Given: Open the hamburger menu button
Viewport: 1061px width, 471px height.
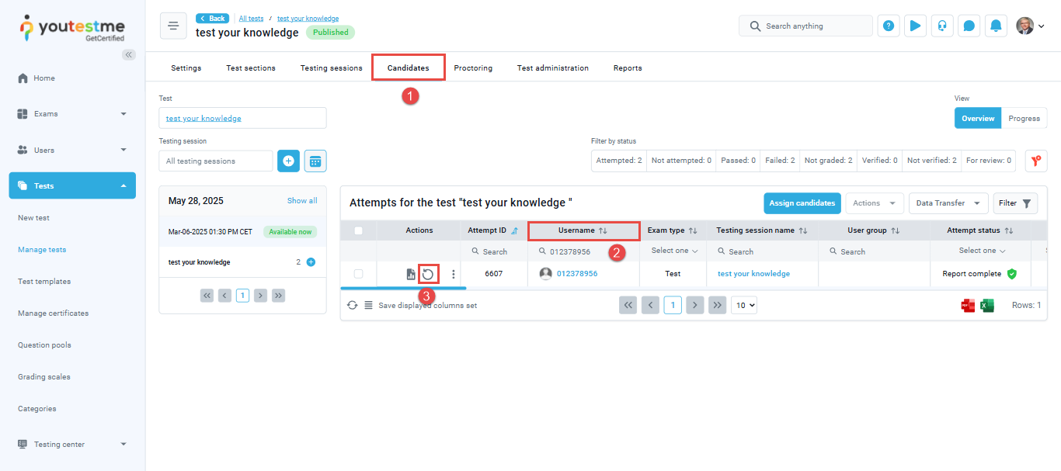Looking at the screenshot, I should click(173, 26).
